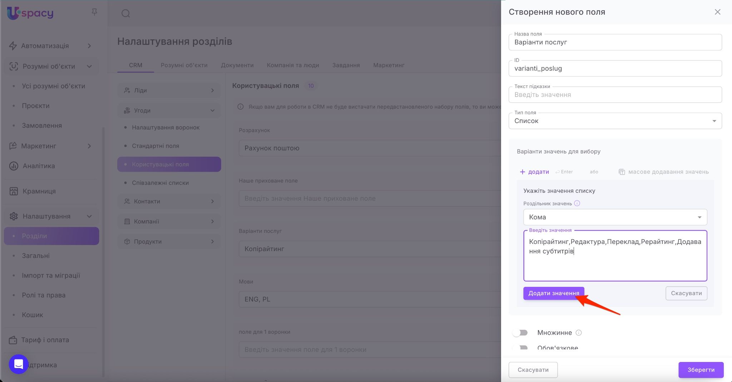Click the Крамниця store icon
This screenshot has width=732, height=382.
(x=14, y=191)
